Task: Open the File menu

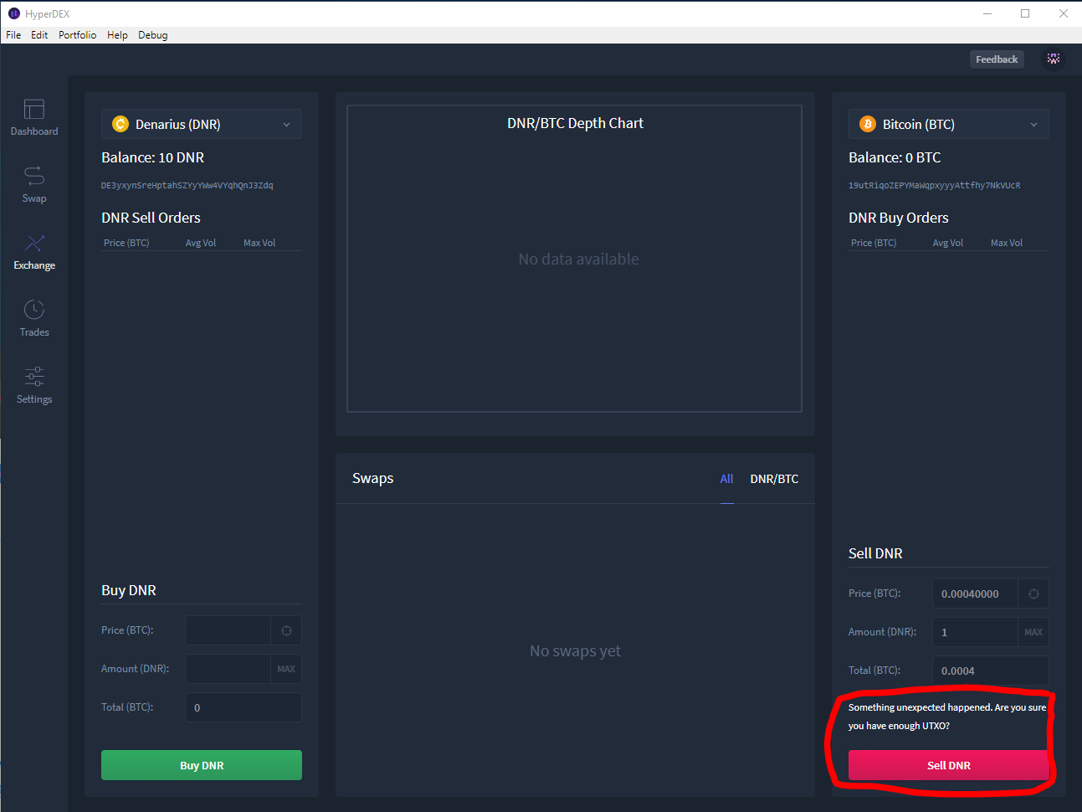Action: point(13,35)
